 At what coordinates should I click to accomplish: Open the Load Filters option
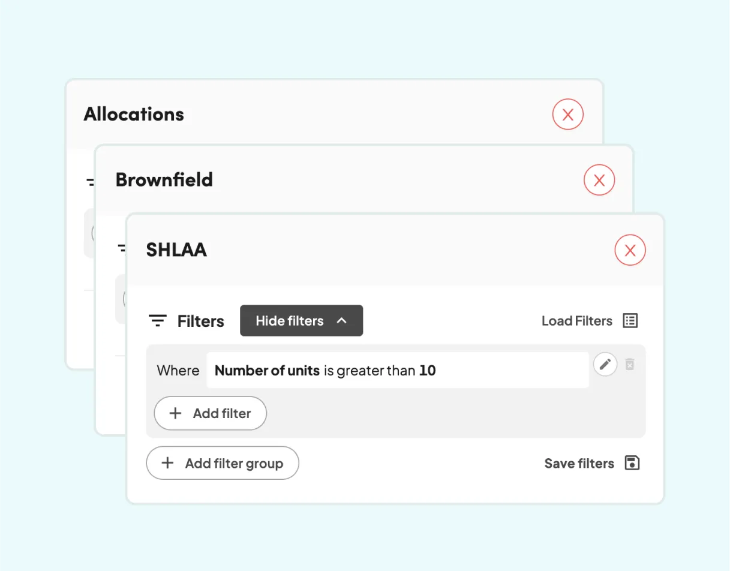tap(576, 320)
